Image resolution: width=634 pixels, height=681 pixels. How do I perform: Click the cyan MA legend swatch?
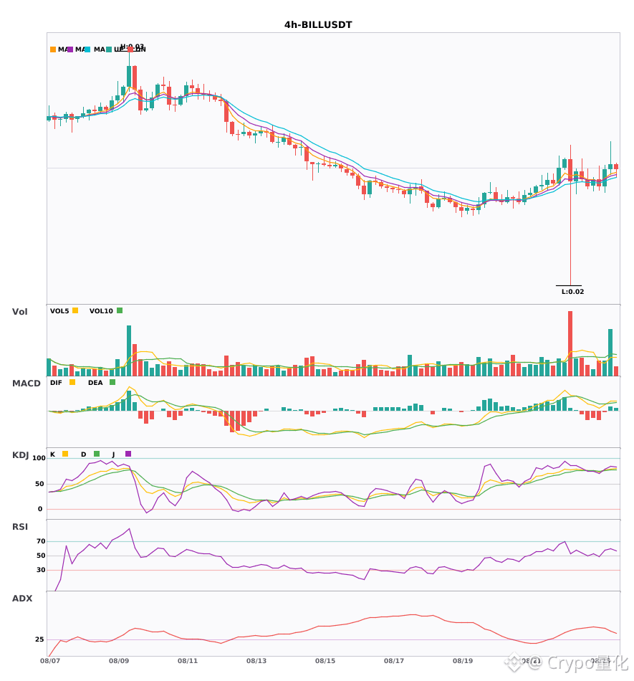(87, 49)
